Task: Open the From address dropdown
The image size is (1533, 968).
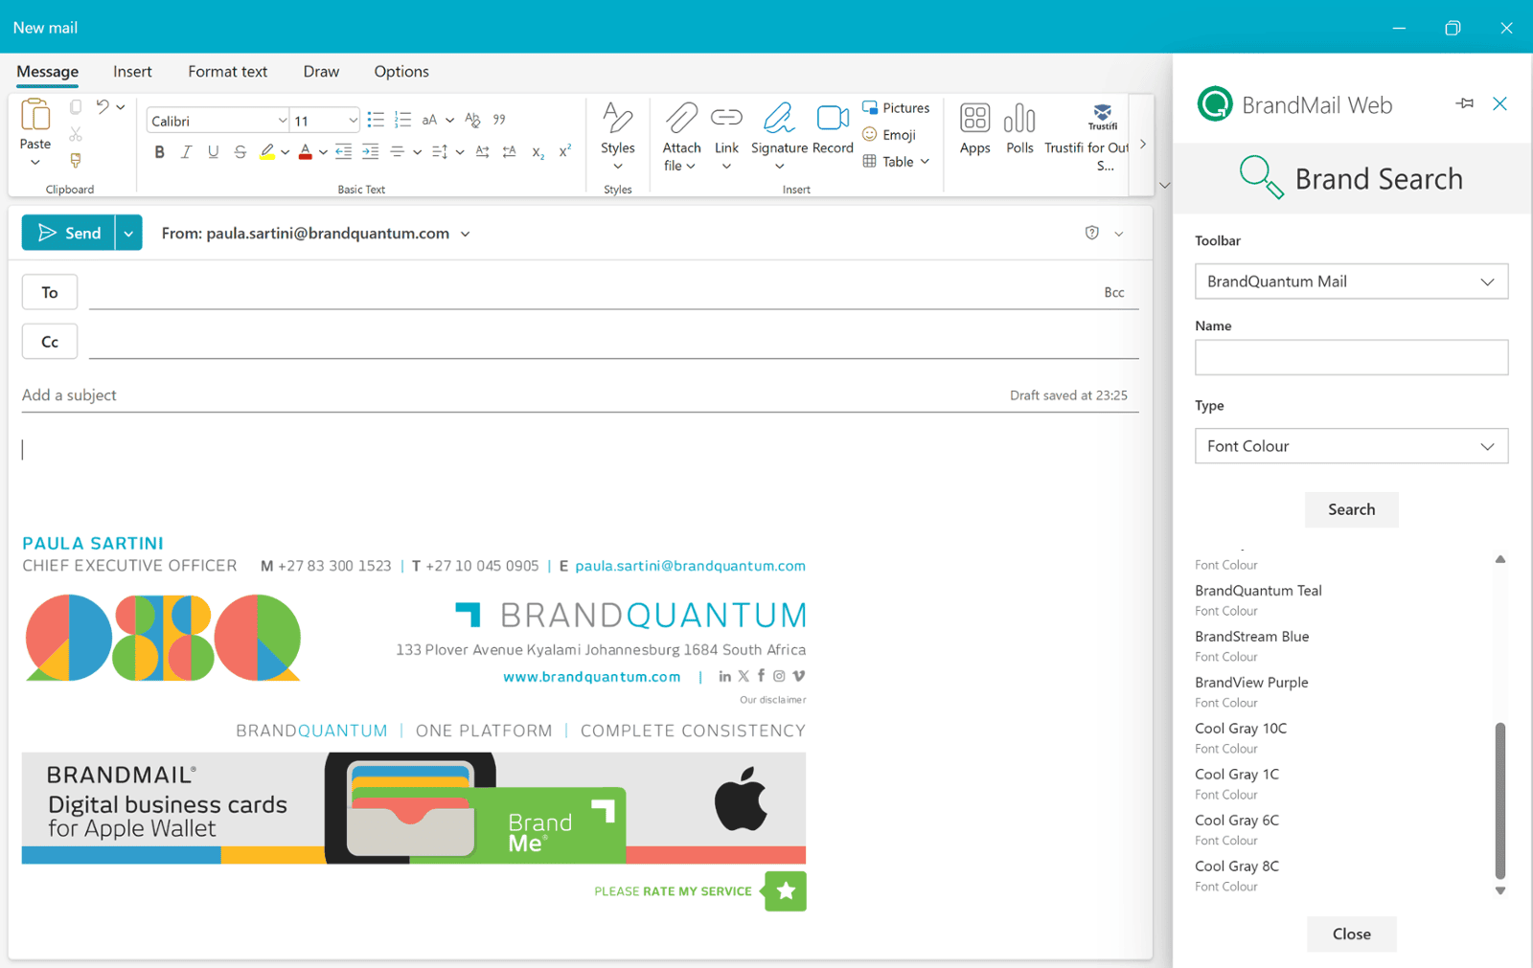Action: pyautogui.click(x=466, y=234)
